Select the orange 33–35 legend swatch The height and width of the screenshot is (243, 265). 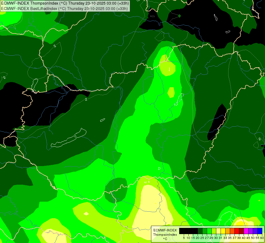point(228,231)
